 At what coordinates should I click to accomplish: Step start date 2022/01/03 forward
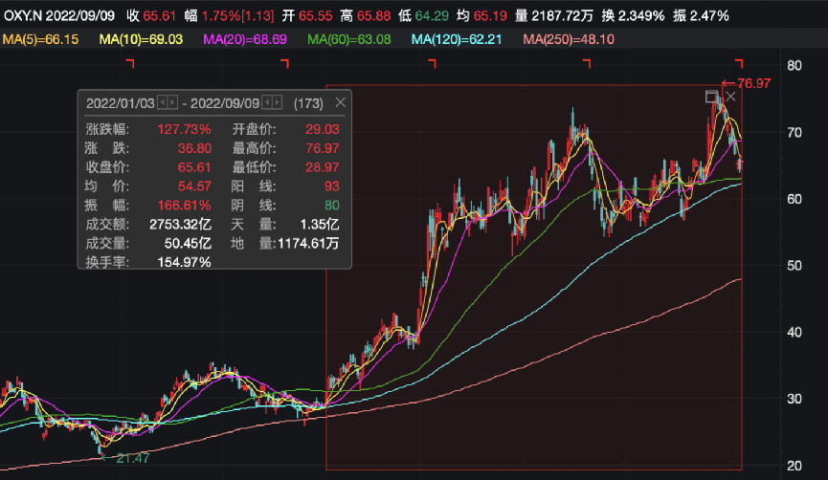[172, 102]
